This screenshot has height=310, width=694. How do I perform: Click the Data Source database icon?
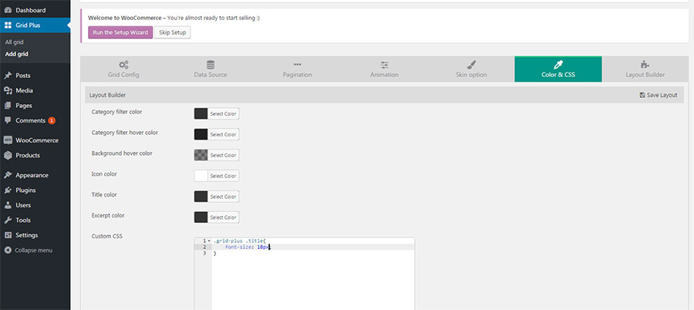[x=211, y=65]
